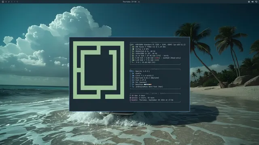Switch to workspace 3
Screen dimensions: 259x145
point(12,2)
